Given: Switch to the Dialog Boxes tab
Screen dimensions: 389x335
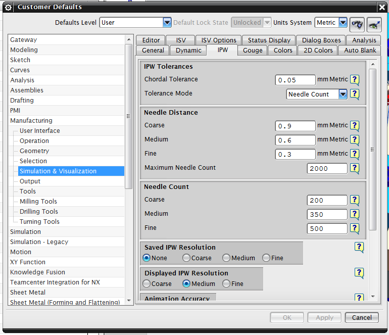Looking at the screenshot, I should (x=321, y=40).
